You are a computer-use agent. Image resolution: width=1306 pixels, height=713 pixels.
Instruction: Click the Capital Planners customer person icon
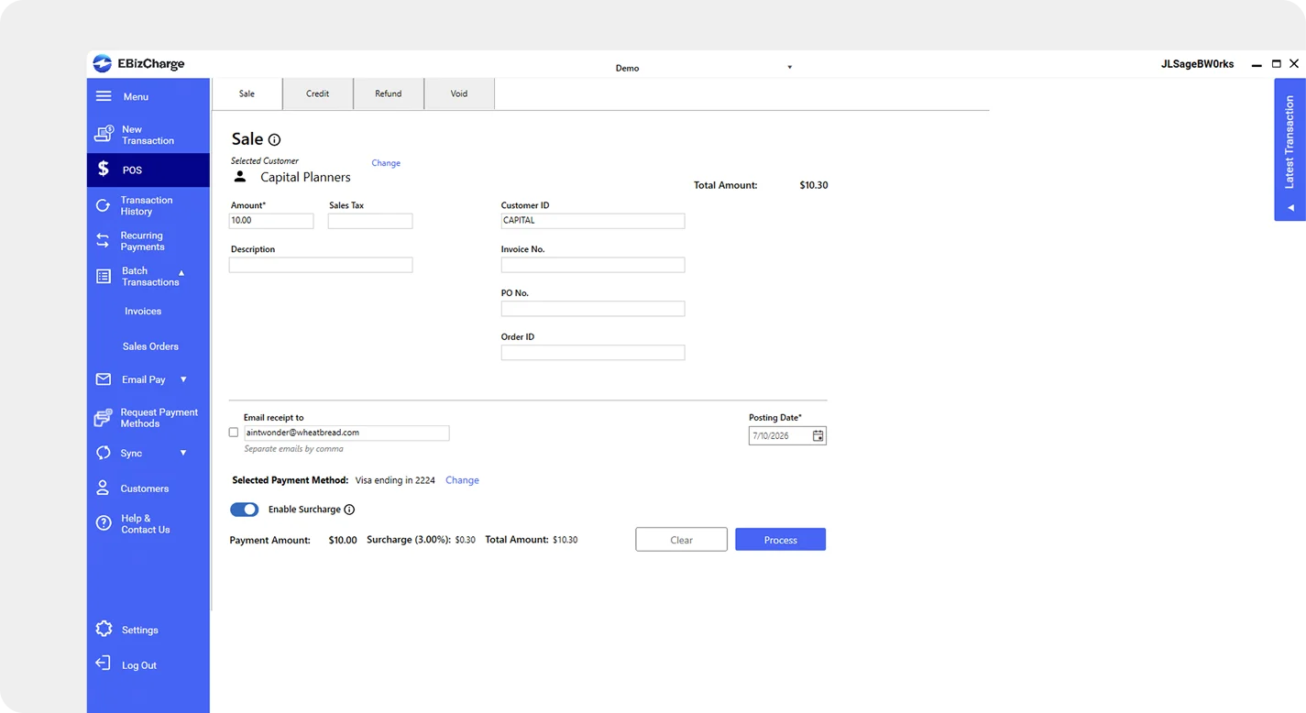[x=240, y=177]
